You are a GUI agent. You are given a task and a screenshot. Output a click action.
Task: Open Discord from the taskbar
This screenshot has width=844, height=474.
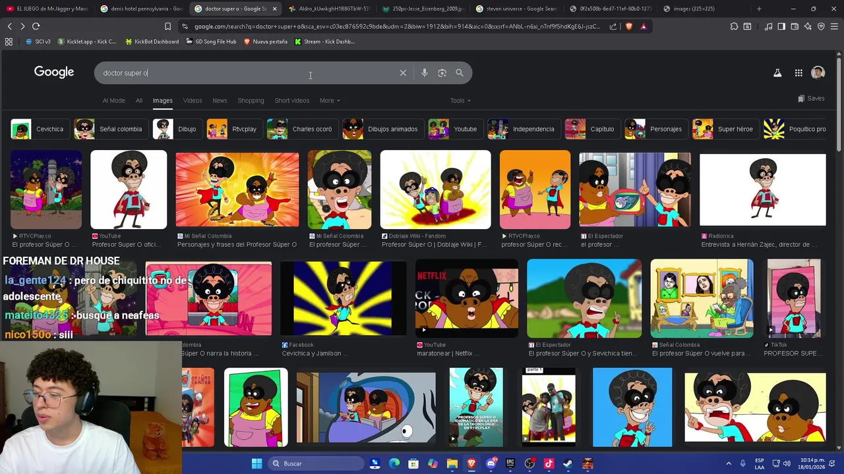tap(491, 463)
